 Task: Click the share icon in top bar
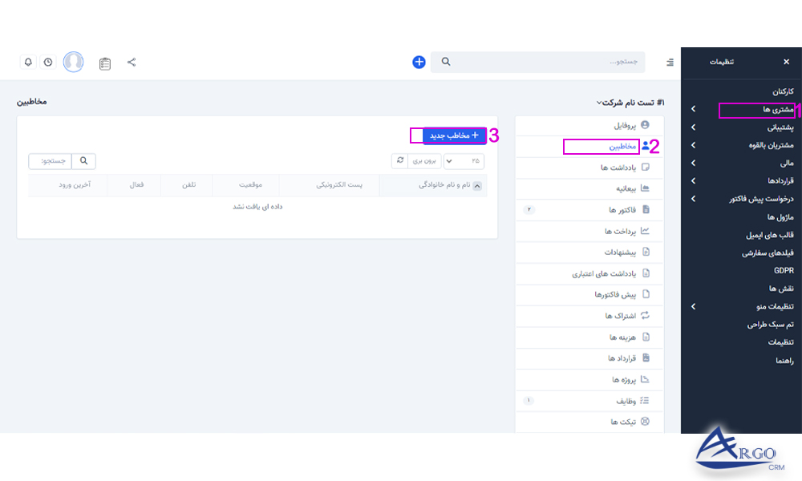131,62
